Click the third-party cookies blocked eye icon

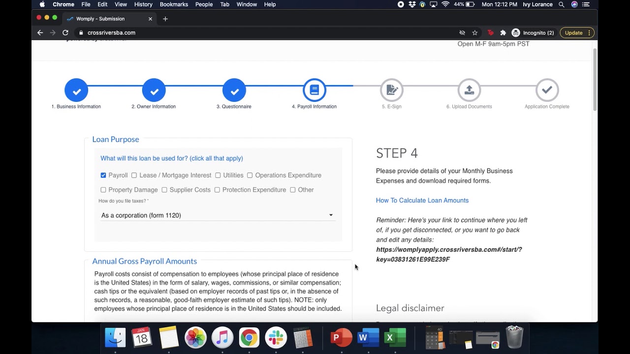(462, 33)
